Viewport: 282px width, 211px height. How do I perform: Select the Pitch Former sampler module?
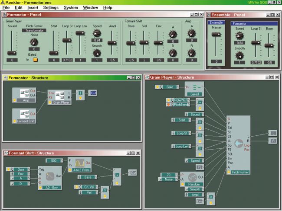(x=238, y=145)
